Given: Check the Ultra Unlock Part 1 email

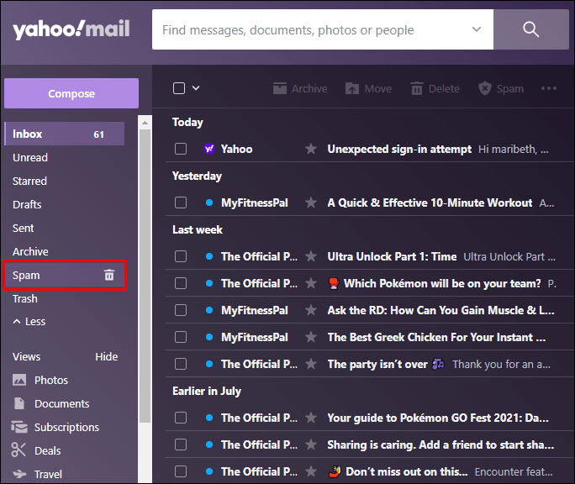Looking at the screenshot, I should click(x=181, y=256).
